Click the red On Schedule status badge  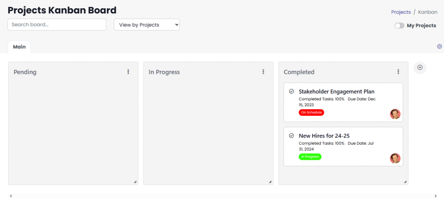click(311, 112)
